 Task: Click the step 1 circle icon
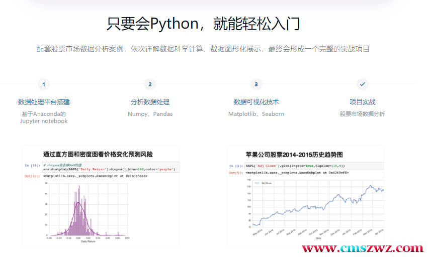pos(44,84)
